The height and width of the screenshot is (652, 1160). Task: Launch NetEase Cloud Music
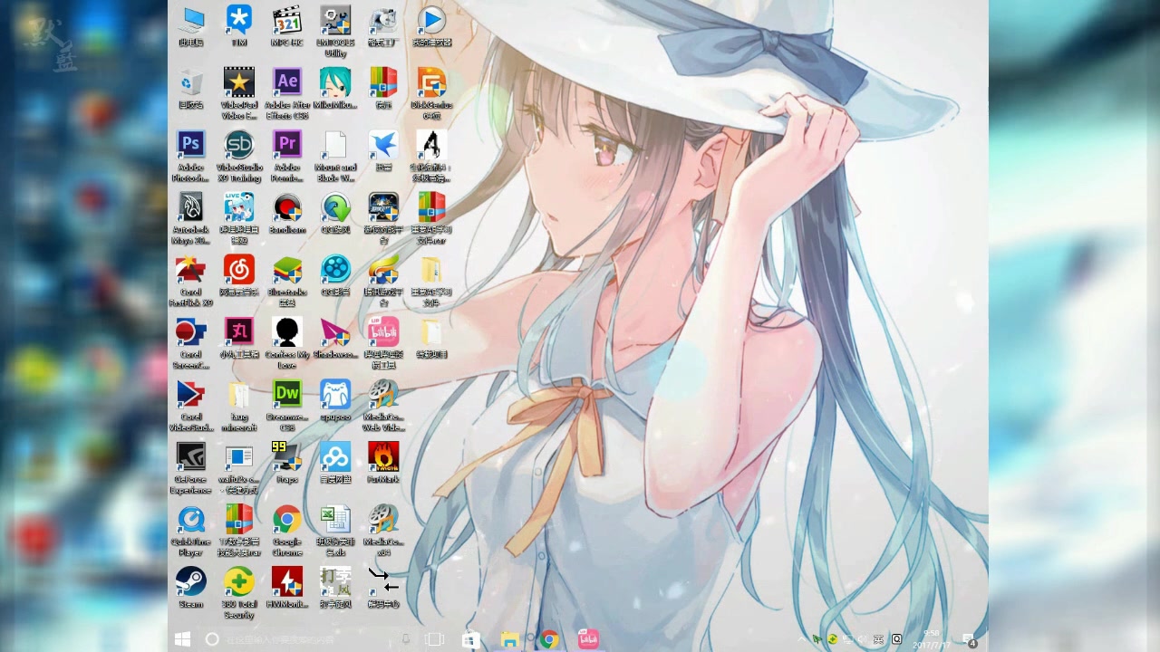(x=238, y=269)
